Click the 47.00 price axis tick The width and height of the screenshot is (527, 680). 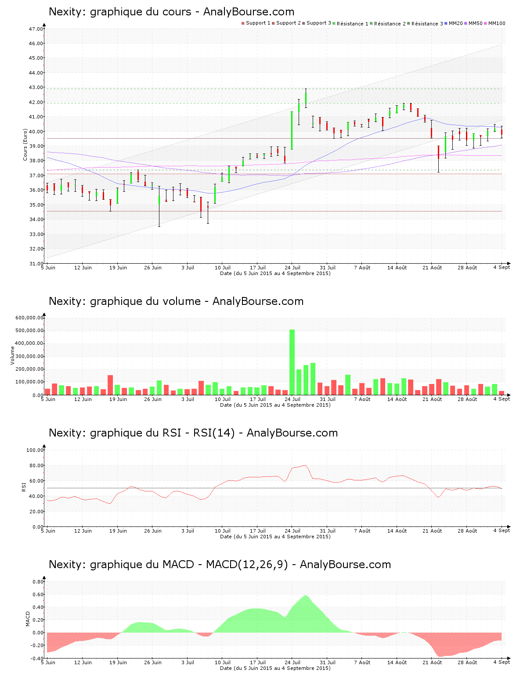click(36, 29)
